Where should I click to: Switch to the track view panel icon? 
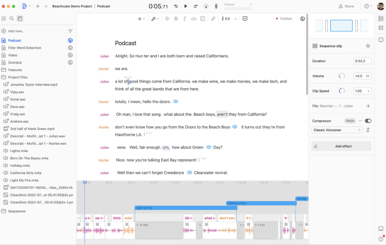click(382, 28)
